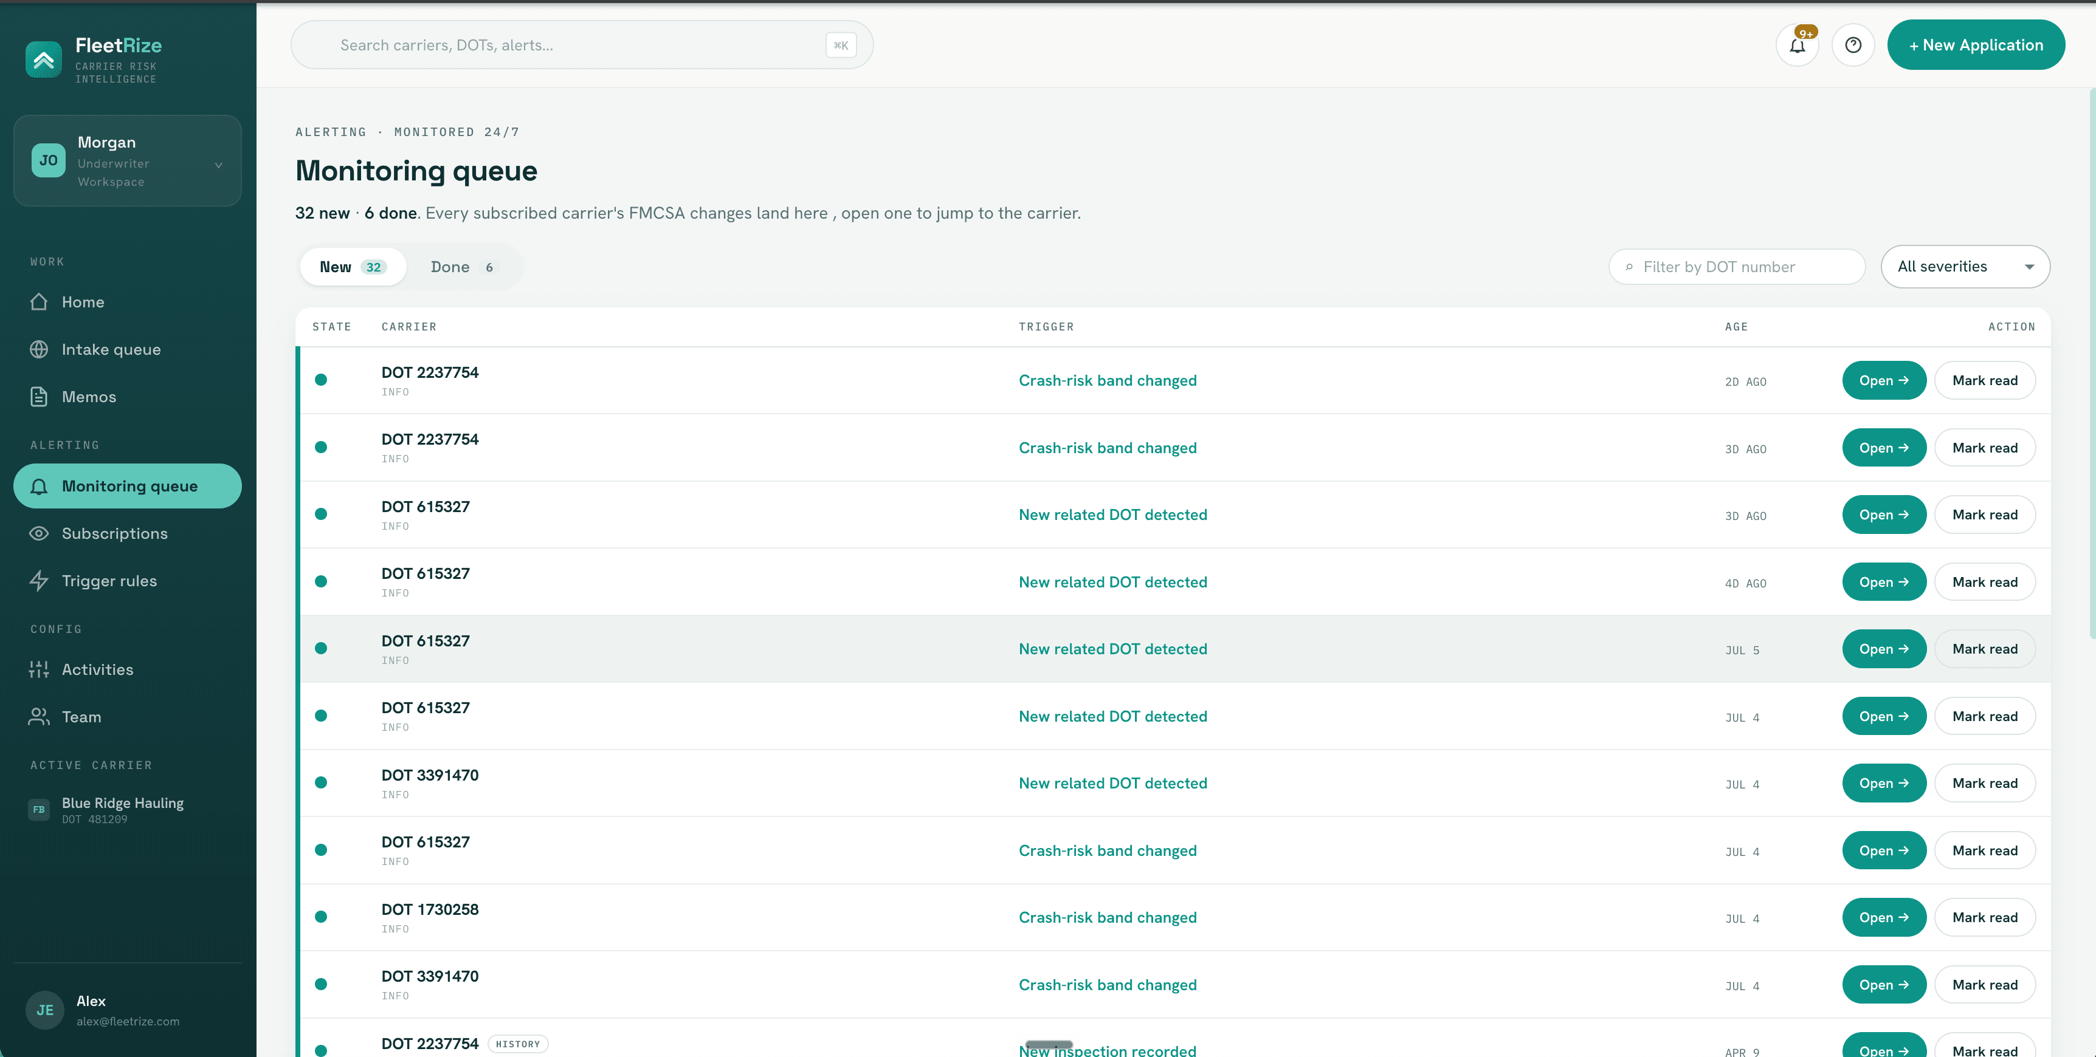Open the 4D AGO DOT 615327 alert
Image resolution: width=2096 pixels, height=1057 pixels.
pyautogui.click(x=1884, y=582)
